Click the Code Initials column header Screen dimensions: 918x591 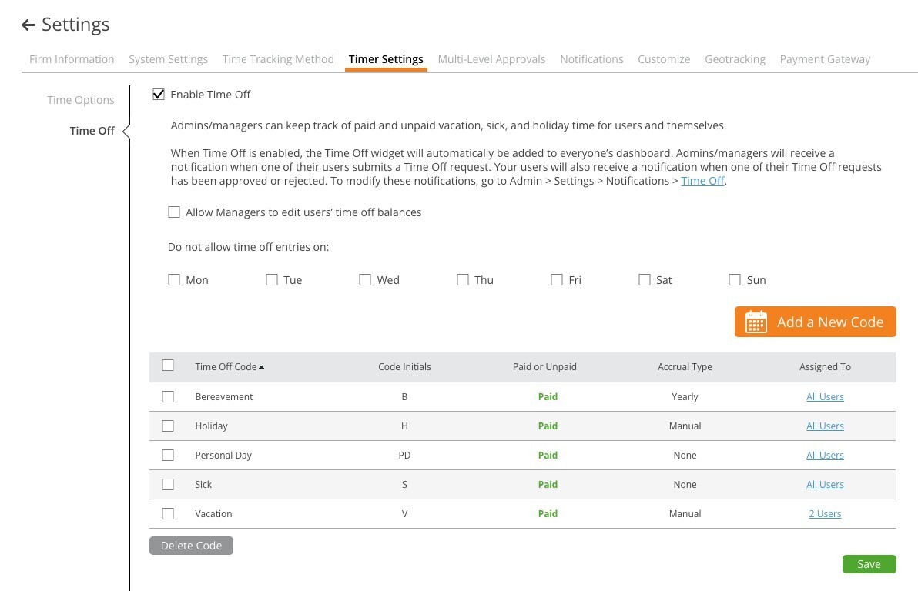[404, 367]
